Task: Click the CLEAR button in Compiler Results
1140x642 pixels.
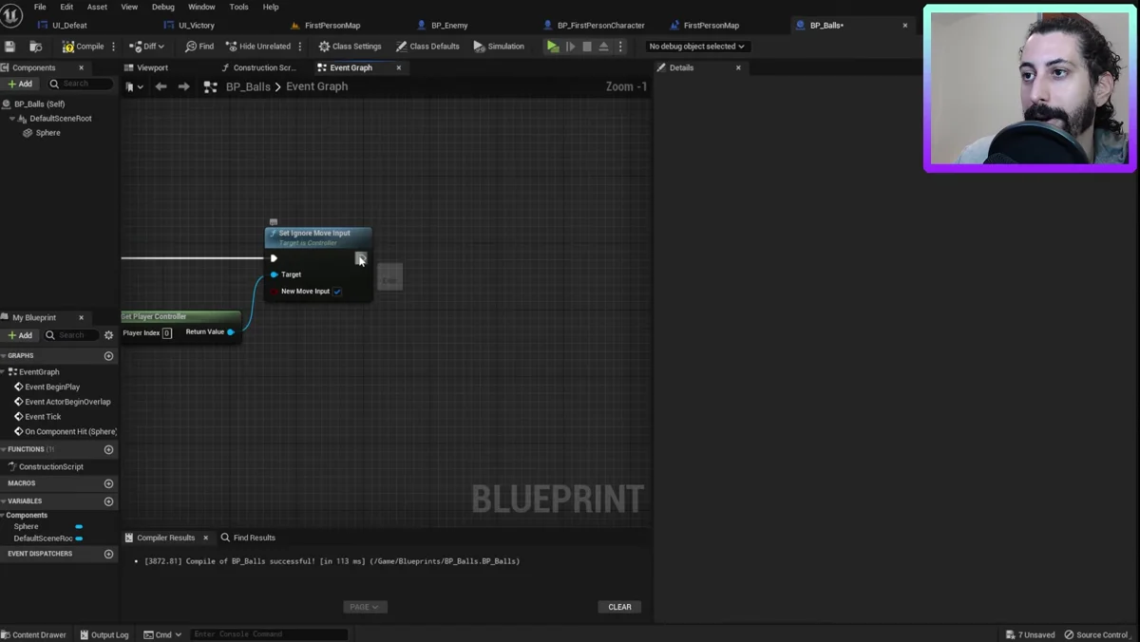Action: 619,607
